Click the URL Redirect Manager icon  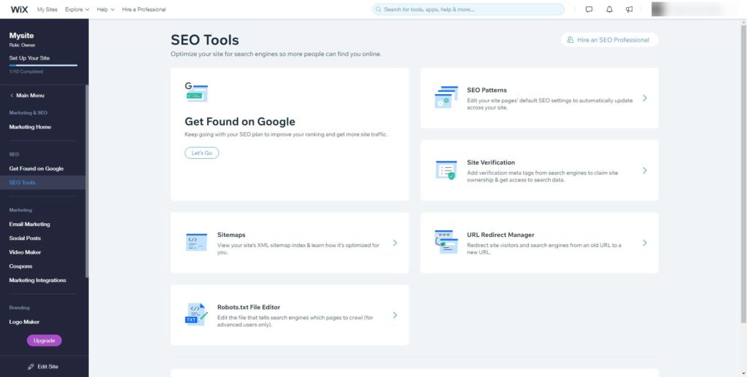pyautogui.click(x=445, y=242)
